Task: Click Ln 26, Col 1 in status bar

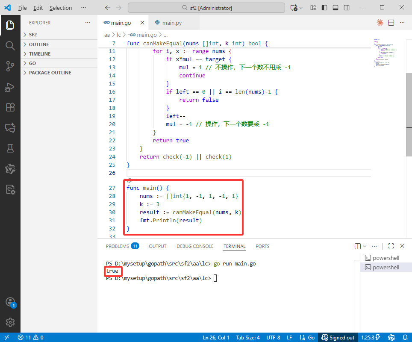Action: 216,337
